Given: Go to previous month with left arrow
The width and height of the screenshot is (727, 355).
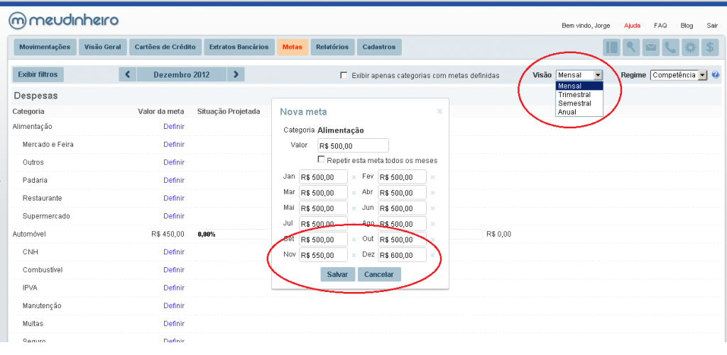Looking at the screenshot, I should pyautogui.click(x=127, y=74).
